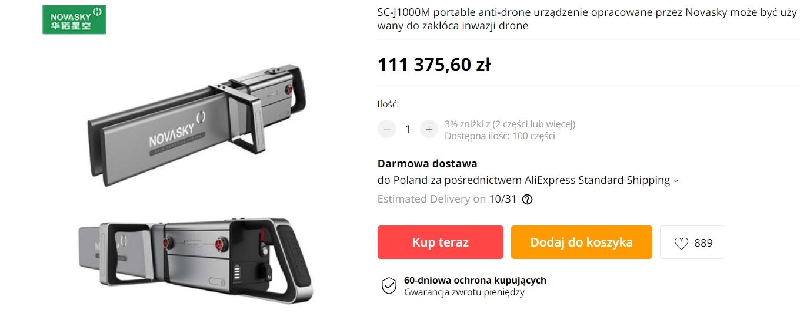
Task: Click the 889 wishlist count
Action: coord(703,243)
